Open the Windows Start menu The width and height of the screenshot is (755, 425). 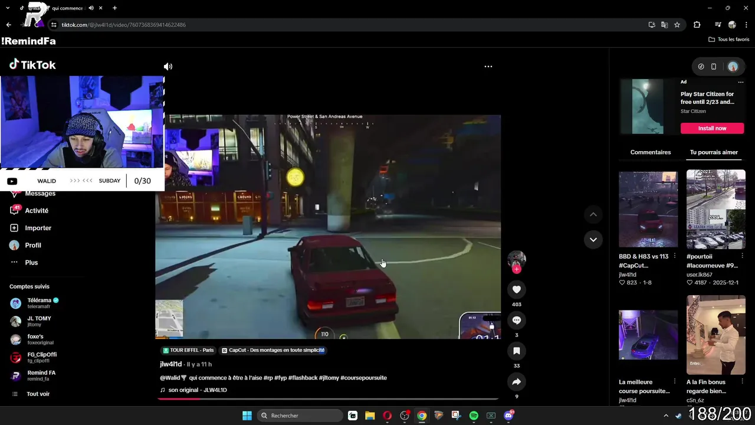click(247, 416)
